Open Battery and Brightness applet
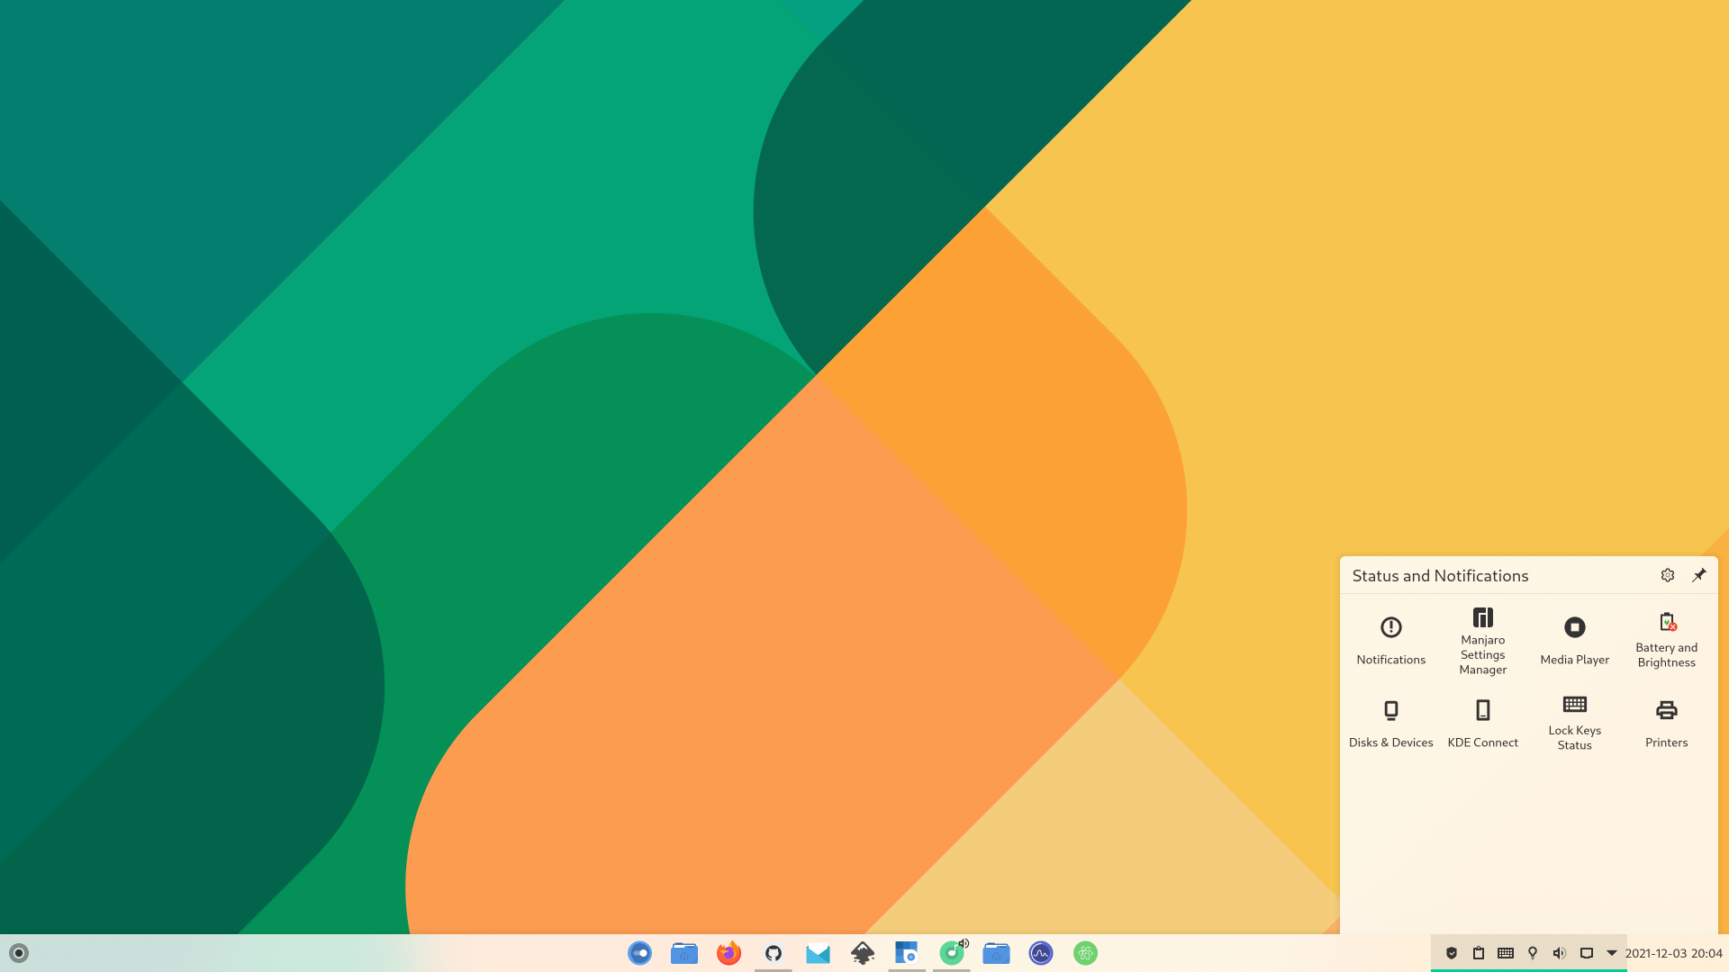 (1666, 641)
